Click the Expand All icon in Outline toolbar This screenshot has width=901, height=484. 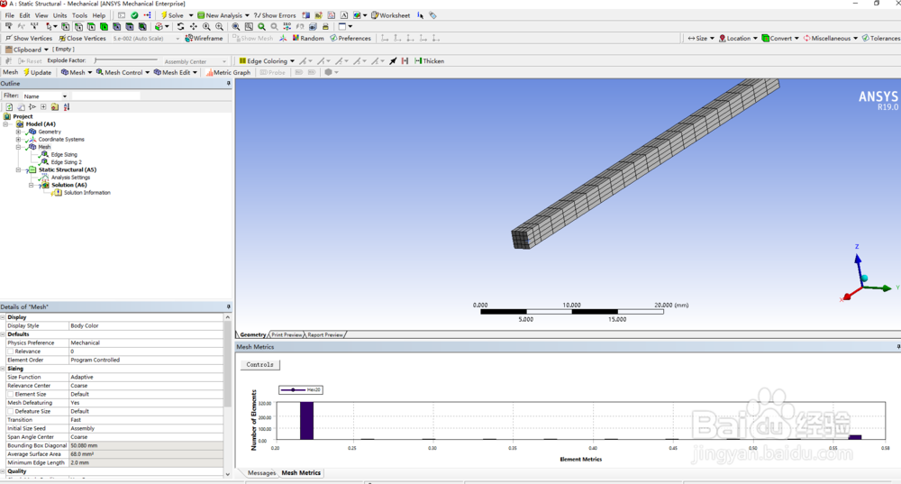43,107
